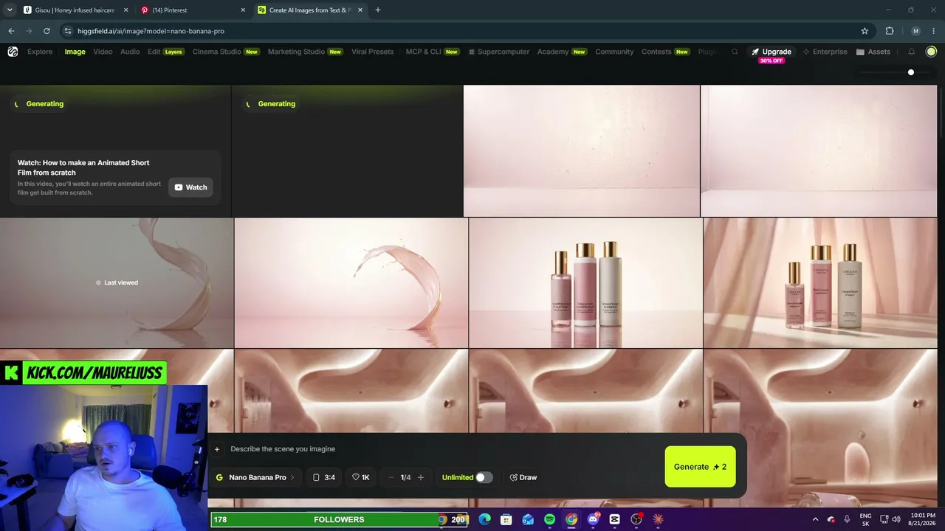
Task: Click the plus icon to increase image count
Action: (x=421, y=477)
